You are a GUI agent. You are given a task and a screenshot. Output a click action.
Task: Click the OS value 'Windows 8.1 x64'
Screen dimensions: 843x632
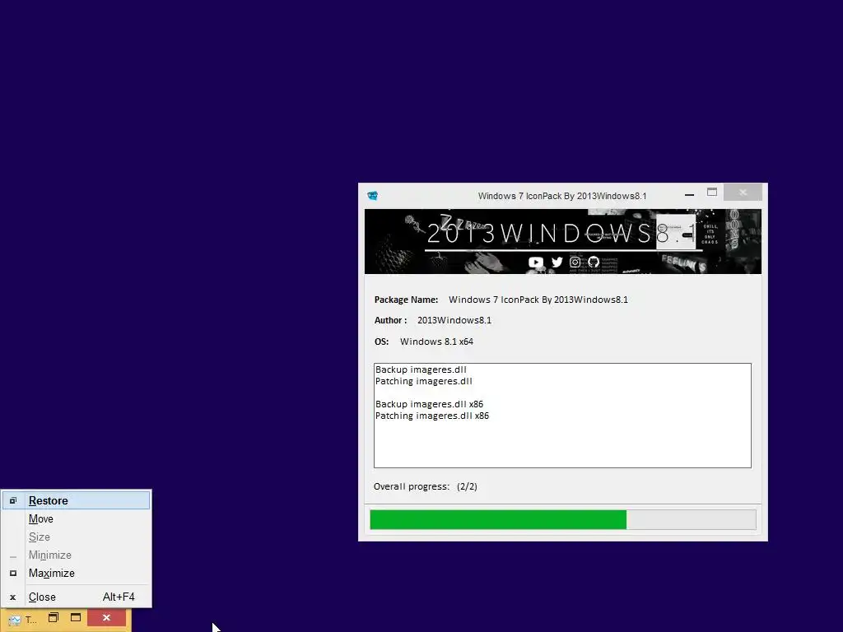click(436, 342)
